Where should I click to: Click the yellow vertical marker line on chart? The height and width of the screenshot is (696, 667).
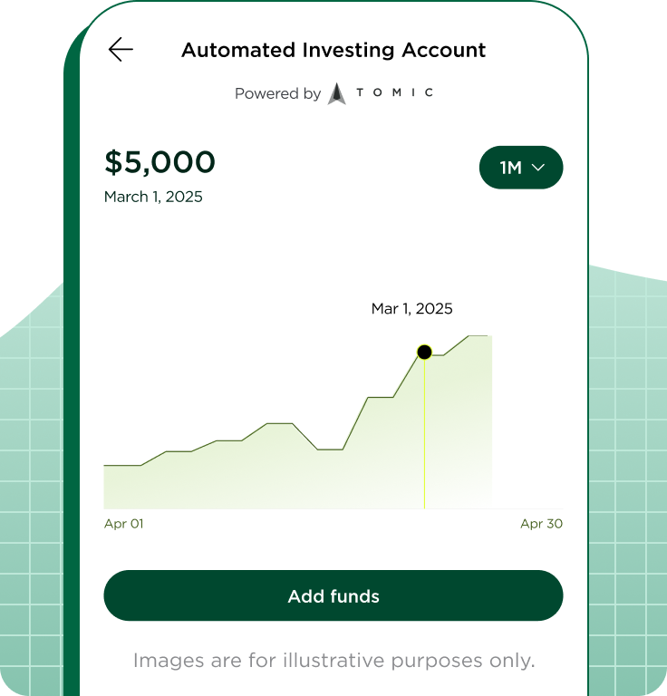coord(424,435)
